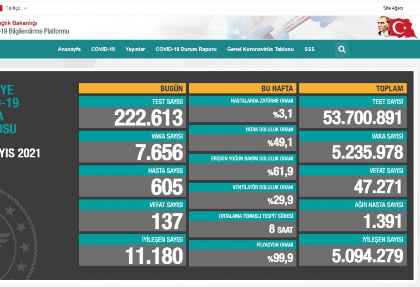Viewport: 420px width, 287px height.
Task: Click the HASTA SAYISI label
Action: [x=166, y=170]
